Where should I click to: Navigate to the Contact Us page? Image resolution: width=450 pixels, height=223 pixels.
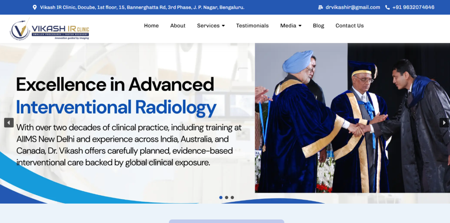click(350, 26)
